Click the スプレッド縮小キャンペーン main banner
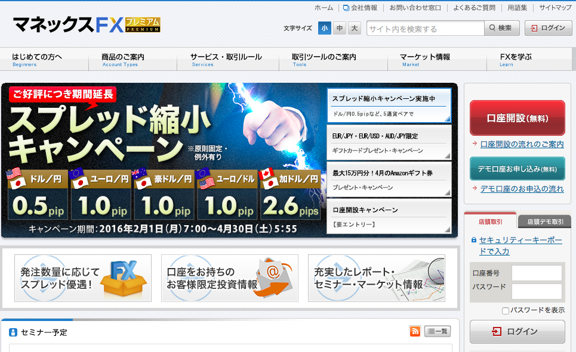Viewport: 576px width, 352px height. (164, 160)
